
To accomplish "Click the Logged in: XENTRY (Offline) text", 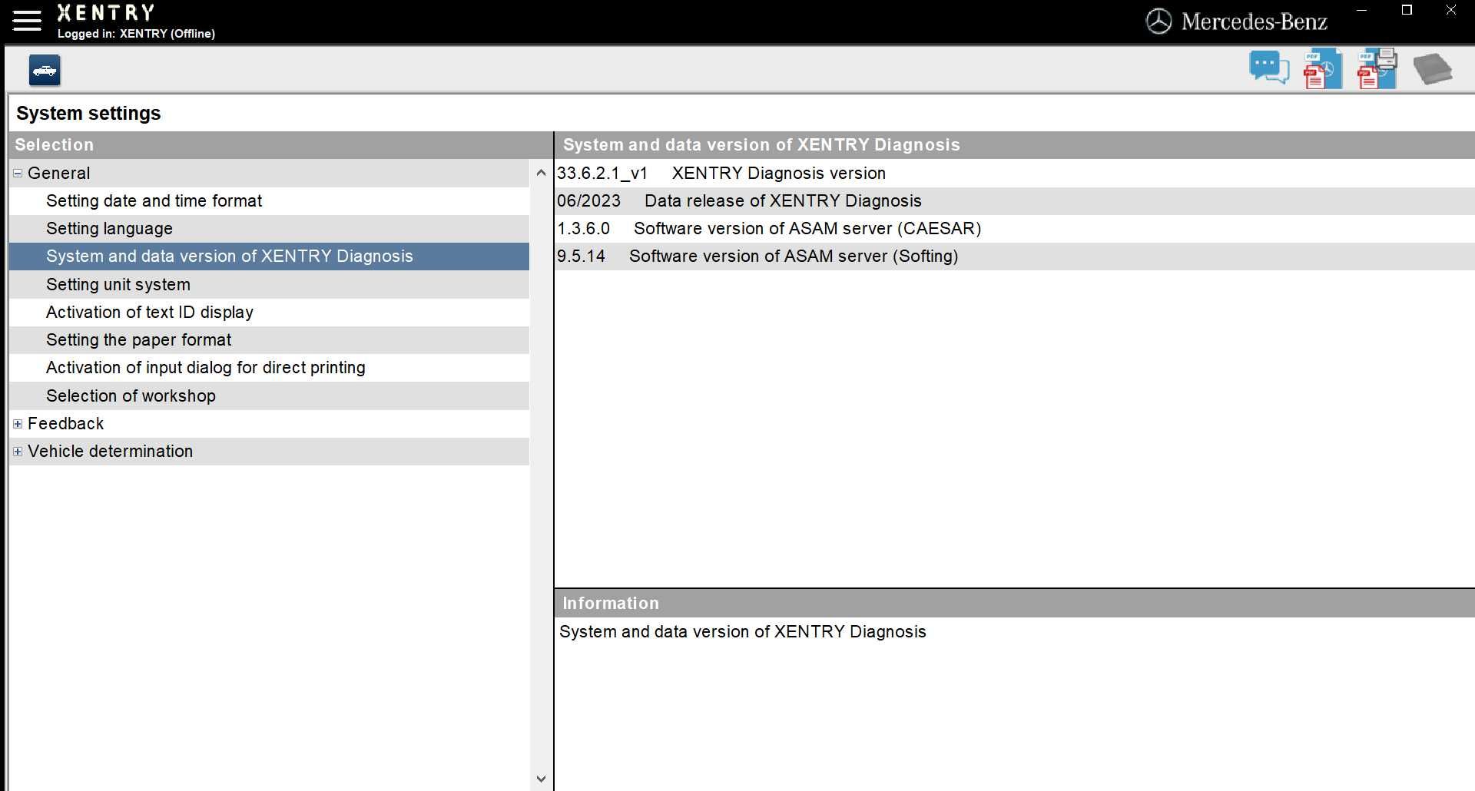I will 136,34.
